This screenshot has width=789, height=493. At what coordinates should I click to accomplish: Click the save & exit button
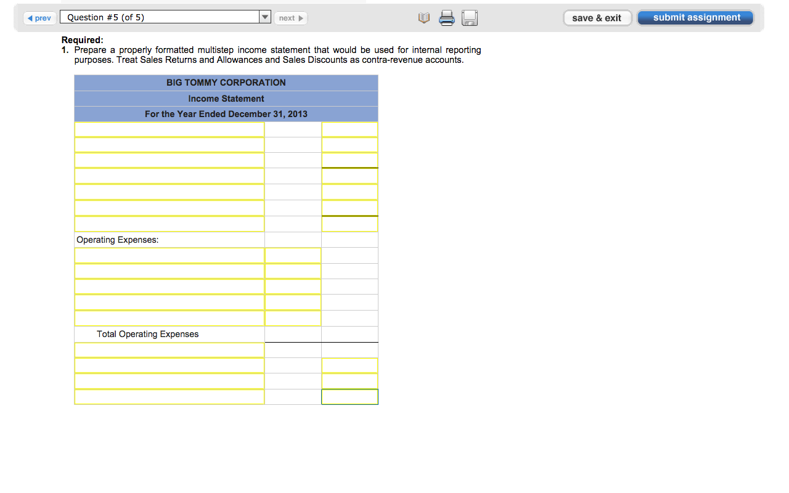click(597, 18)
